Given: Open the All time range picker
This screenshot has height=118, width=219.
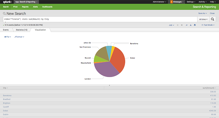Looking at the screenshot, I should [203, 19].
